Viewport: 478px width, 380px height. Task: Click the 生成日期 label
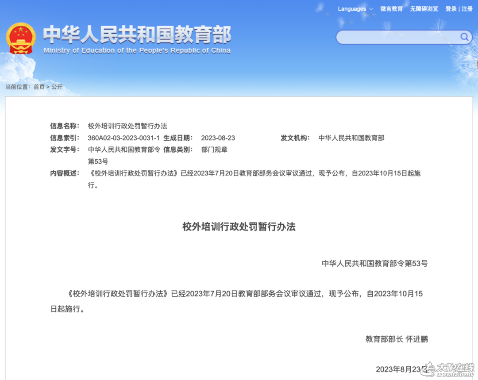tap(178, 138)
